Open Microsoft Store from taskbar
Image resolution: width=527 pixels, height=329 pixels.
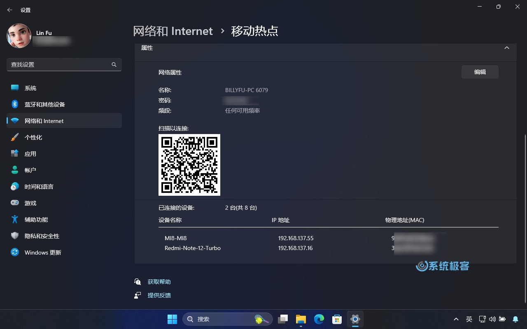337,319
